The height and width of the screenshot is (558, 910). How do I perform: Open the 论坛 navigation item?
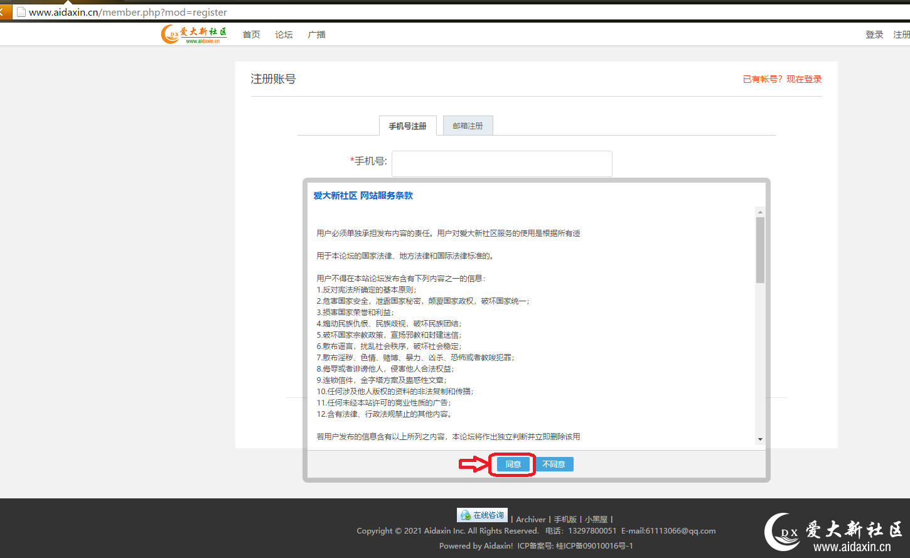[x=284, y=35]
